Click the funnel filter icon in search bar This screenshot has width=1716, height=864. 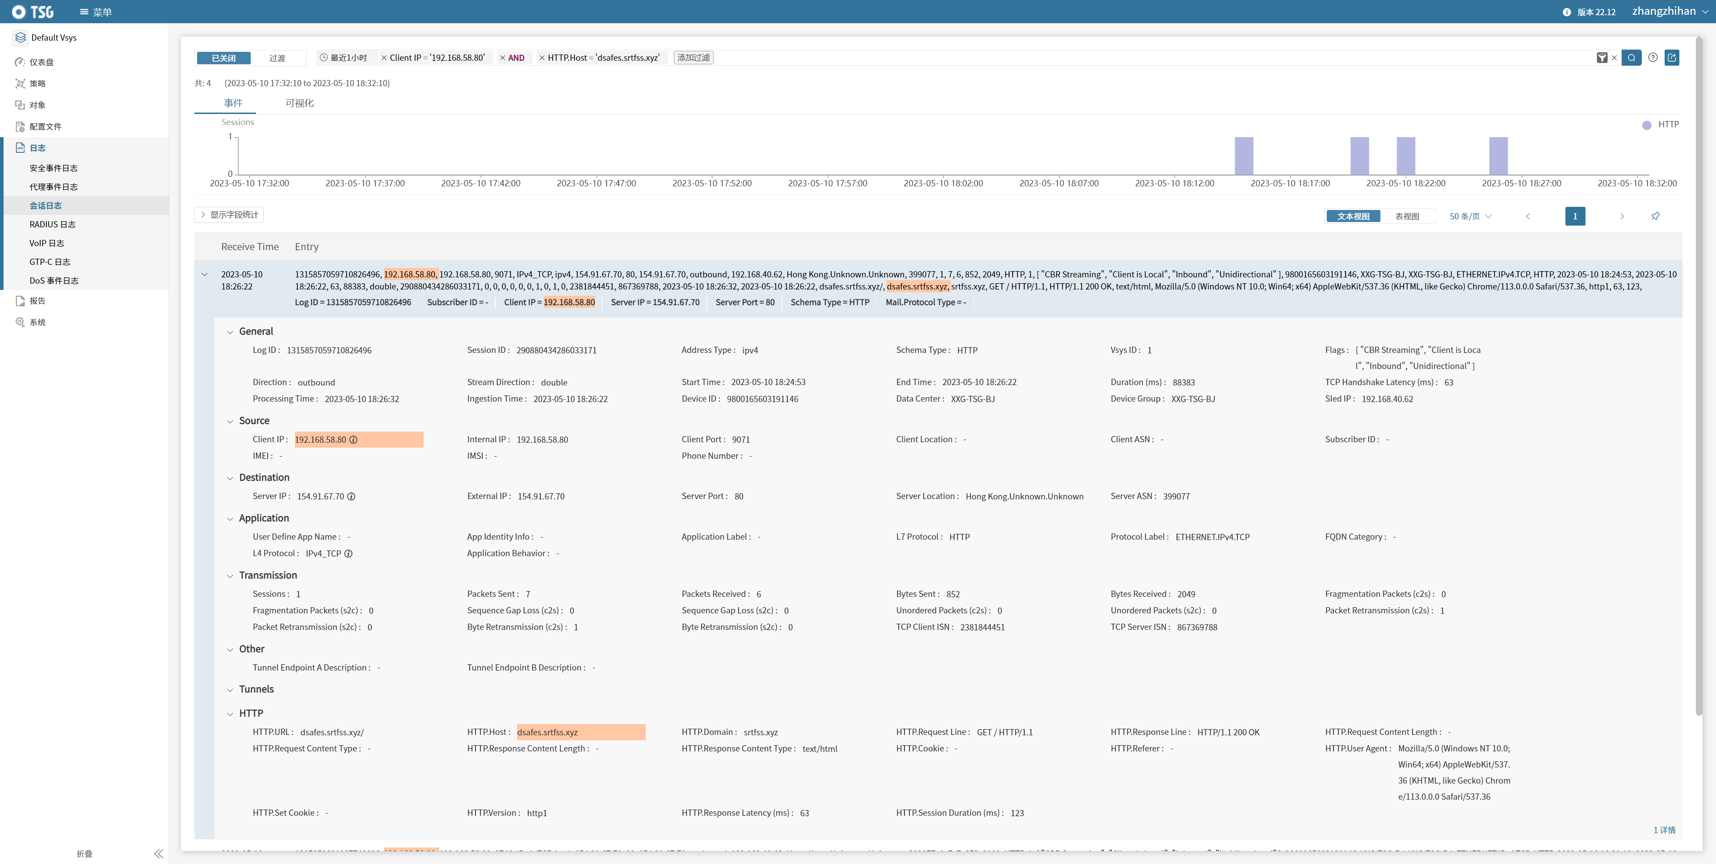pos(1602,58)
